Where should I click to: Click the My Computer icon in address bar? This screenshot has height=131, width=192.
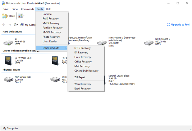22,25
